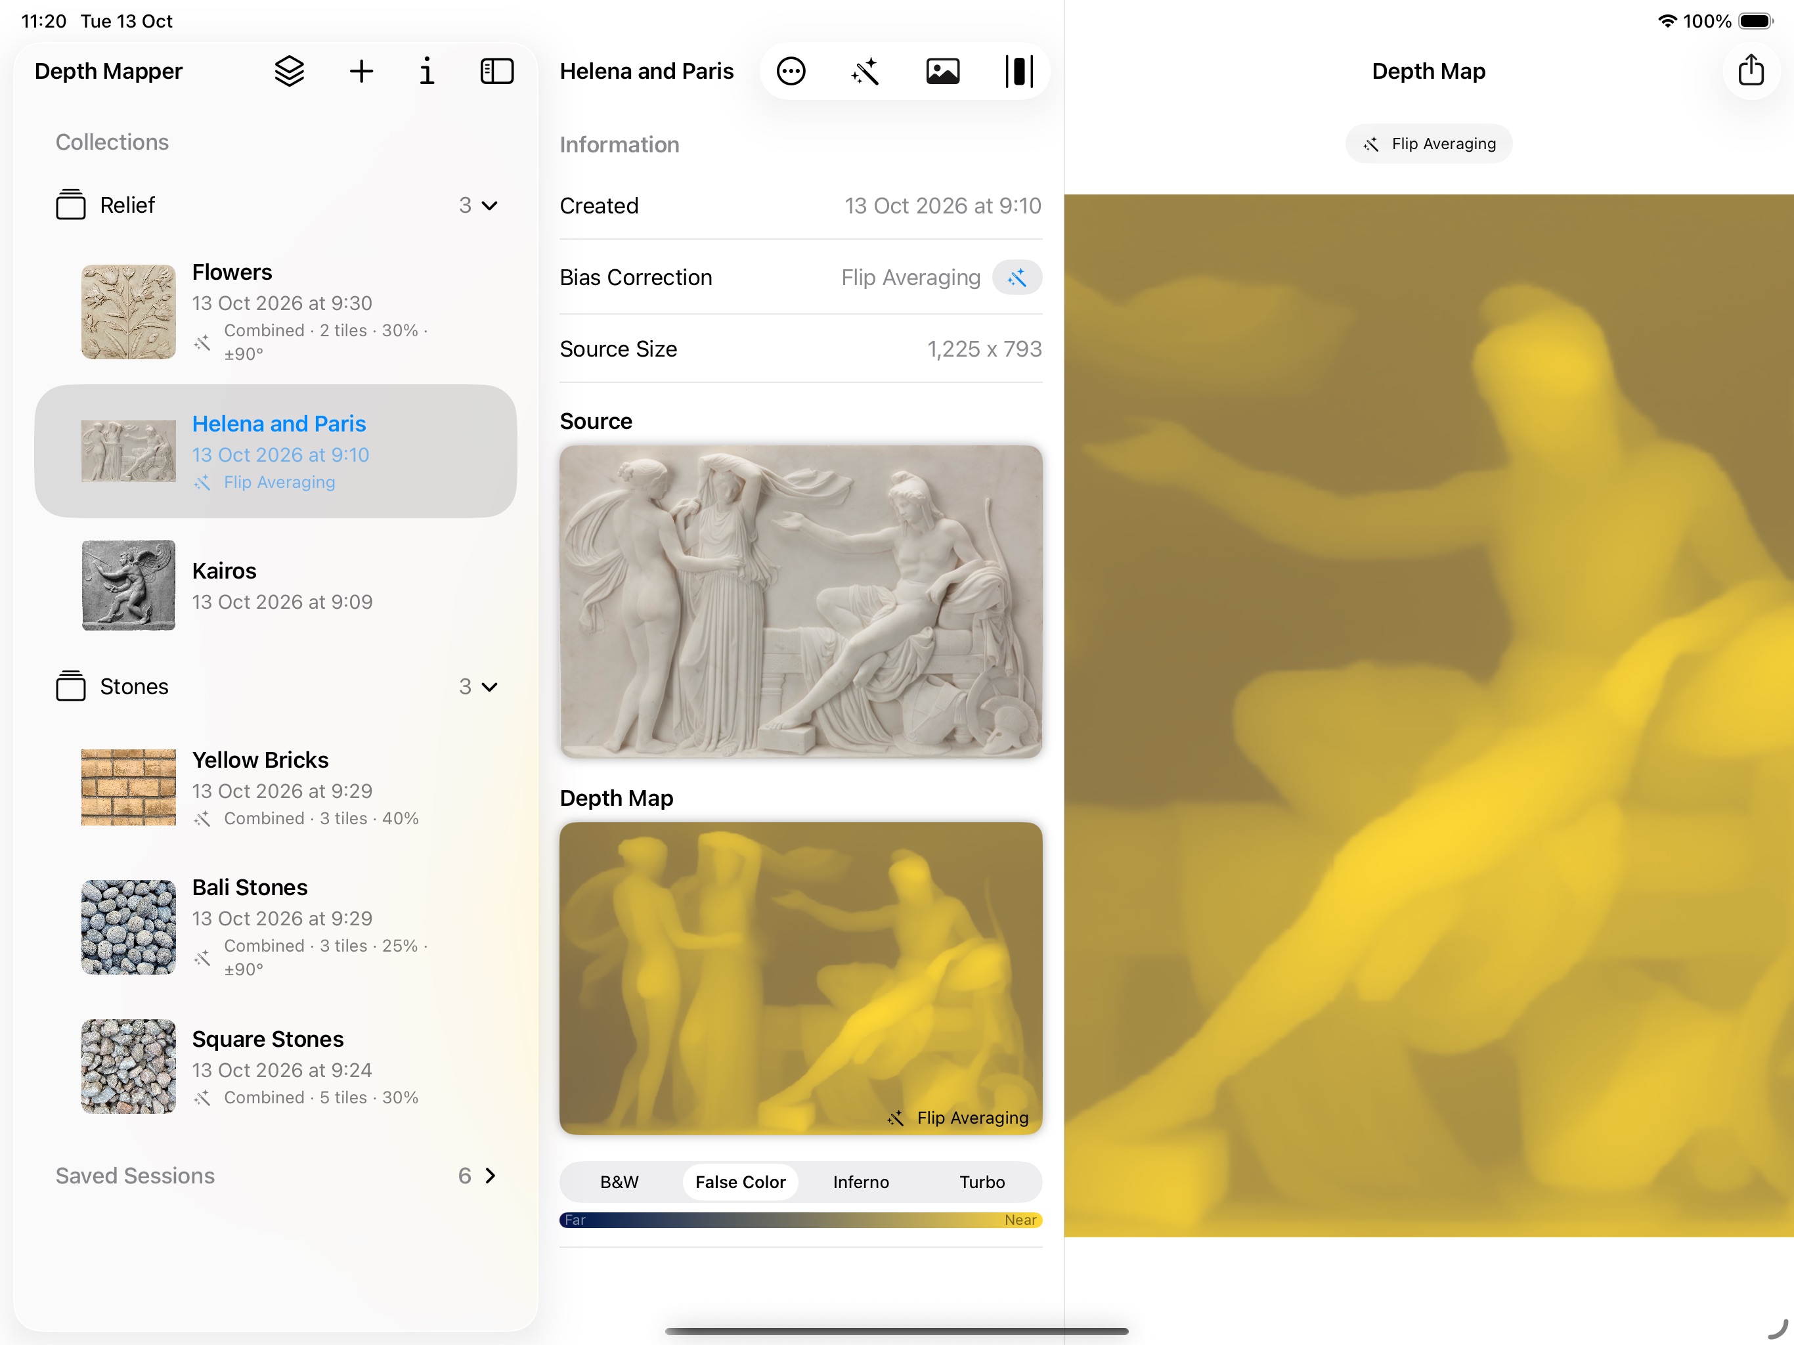Click the Source Size value 1,225 x 793
Screen dimensions: 1794x1345
[x=984, y=349]
